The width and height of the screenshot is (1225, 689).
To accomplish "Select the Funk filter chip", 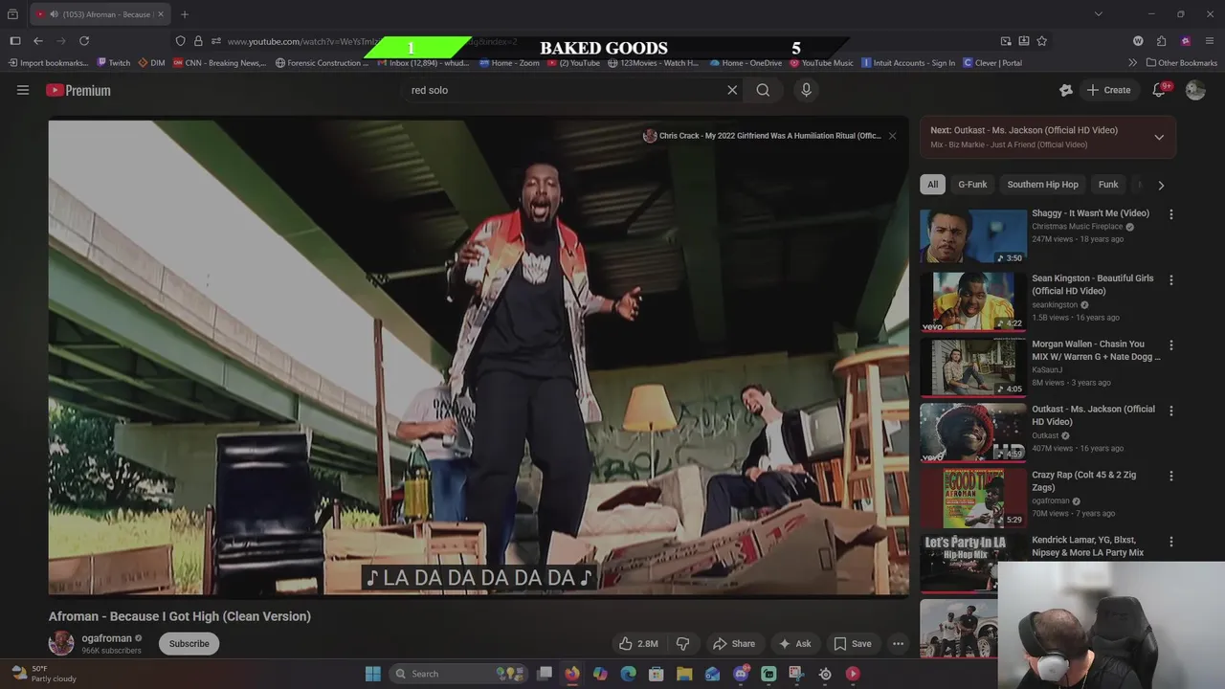I will pos(1108,185).
